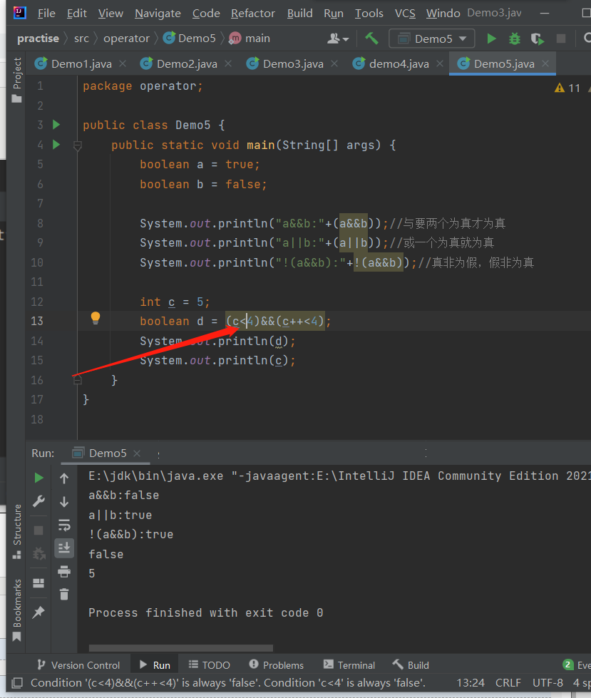
Task: Clear console with the trash icon
Action: tap(64, 594)
